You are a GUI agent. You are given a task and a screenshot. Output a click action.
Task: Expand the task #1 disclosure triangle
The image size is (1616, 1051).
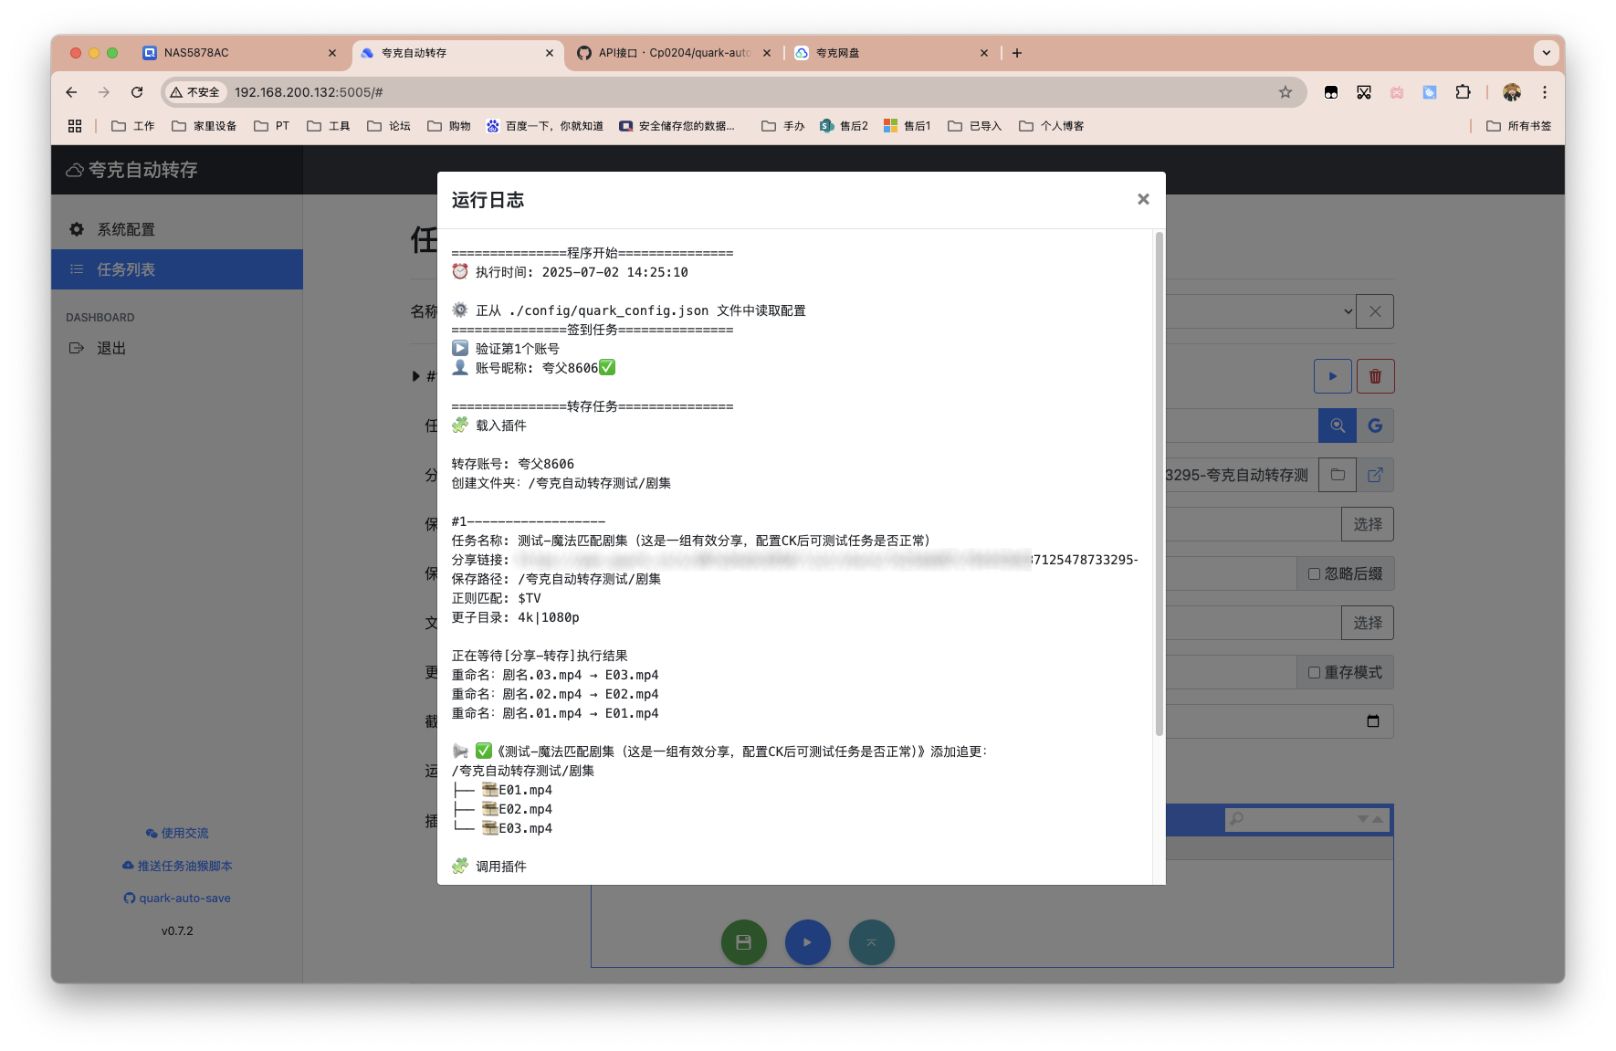tap(416, 376)
